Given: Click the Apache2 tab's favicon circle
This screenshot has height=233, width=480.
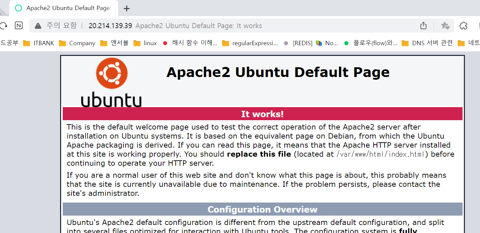Looking at the screenshot, I should (18, 8).
